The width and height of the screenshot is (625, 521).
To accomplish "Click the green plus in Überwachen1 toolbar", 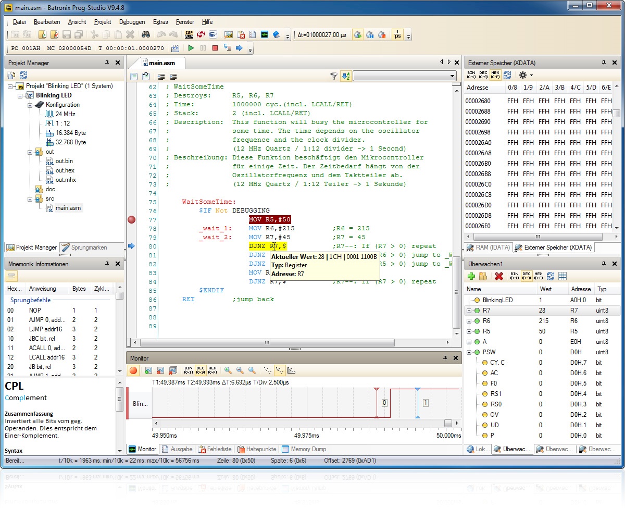I will (471, 276).
